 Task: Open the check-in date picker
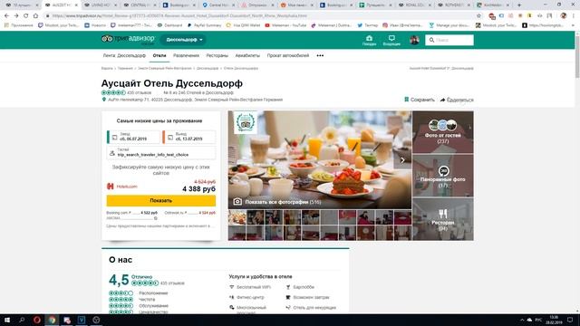pyautogui.click(x=133, y=137)
